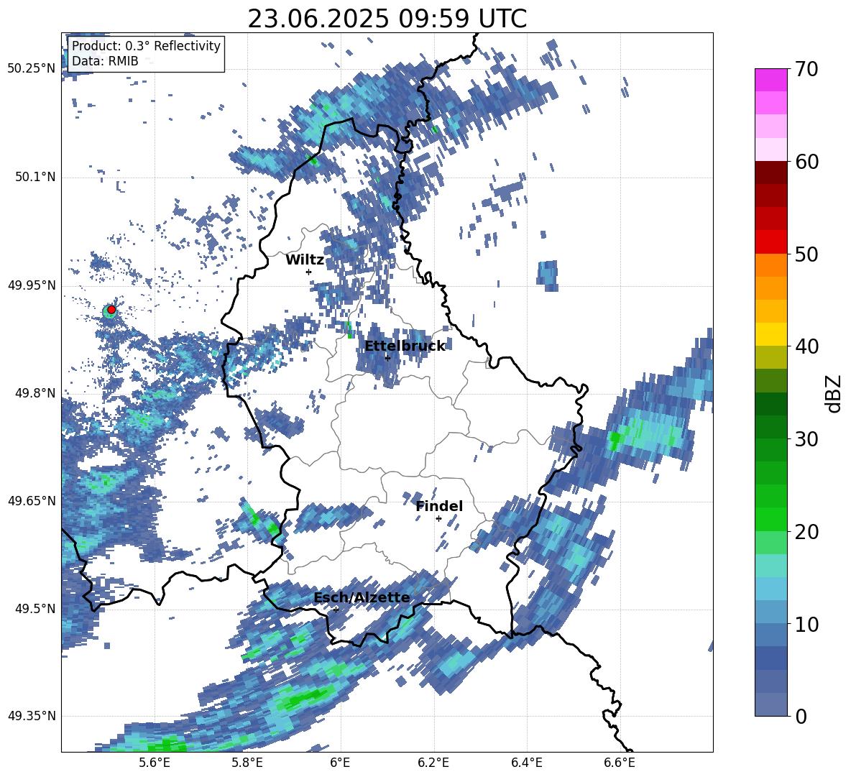Click the 49.5°N latitude label
Viewport: 851px width, 777px height.
point(34,608)
